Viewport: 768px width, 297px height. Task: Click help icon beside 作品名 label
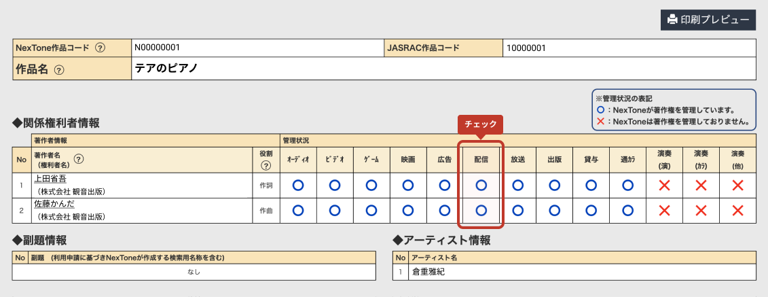pos(59,69)
